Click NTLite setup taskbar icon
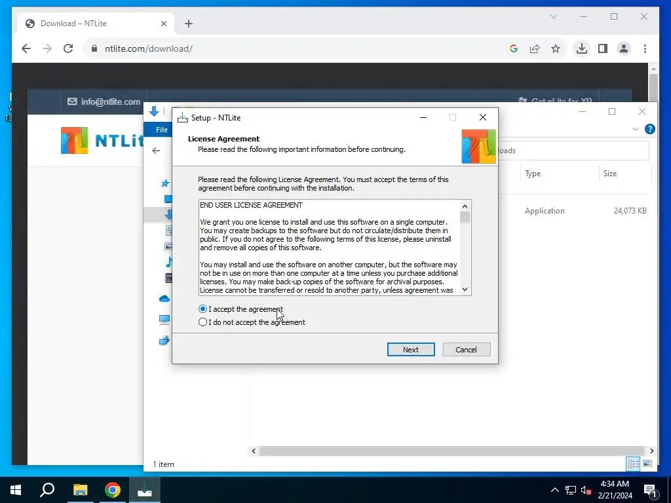Screen dimensions: 671x503 pos(145,490)
